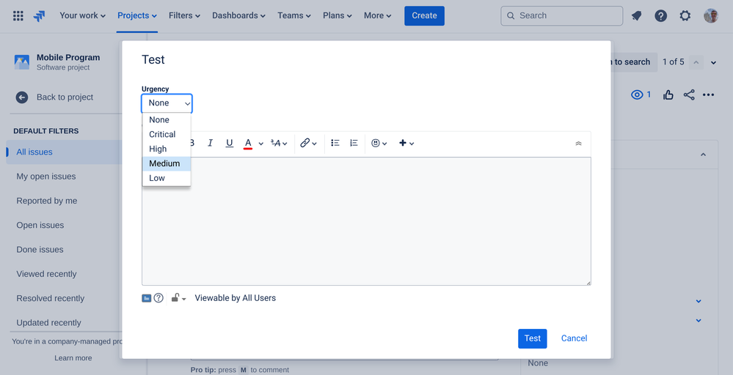Open the app switcher grid icon
This screenshot has height=375, width=733.
tap(18, 16)
